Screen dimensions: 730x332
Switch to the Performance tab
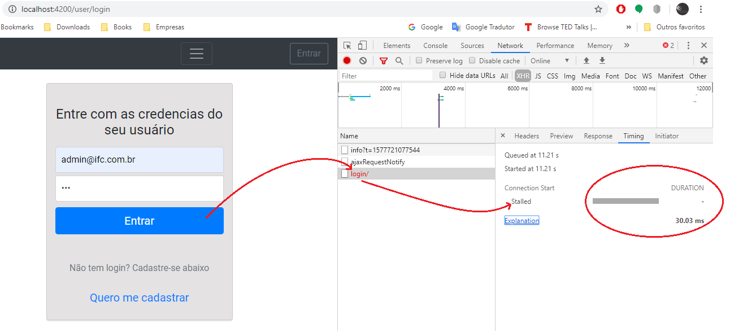click(555, 46)
